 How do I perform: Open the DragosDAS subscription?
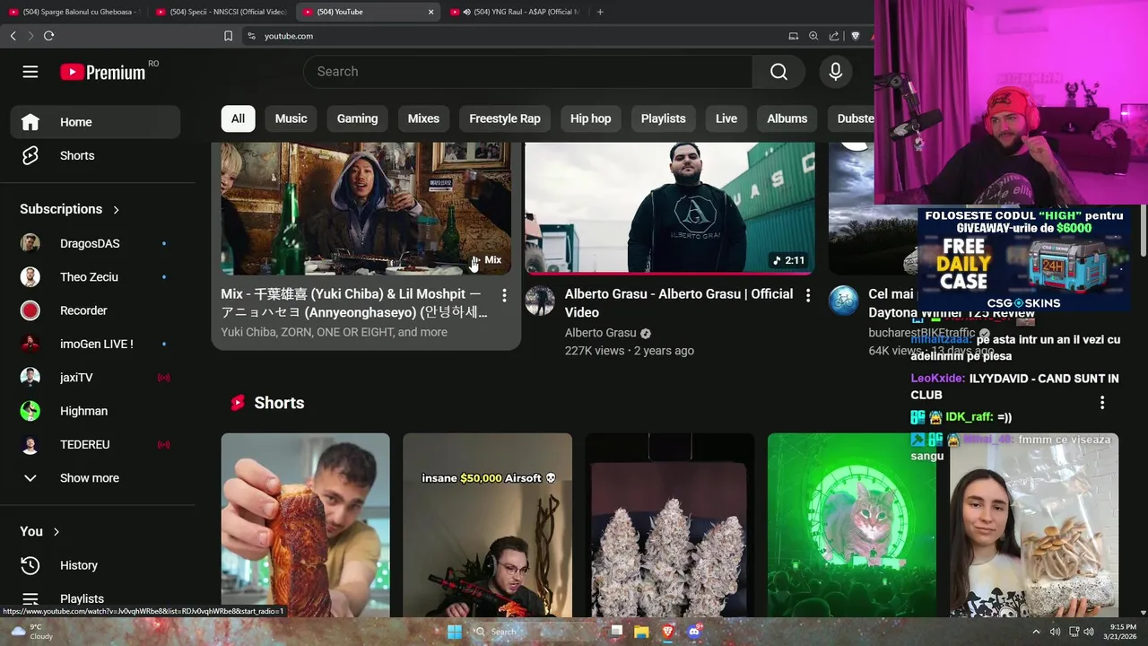tap(95, 243)
